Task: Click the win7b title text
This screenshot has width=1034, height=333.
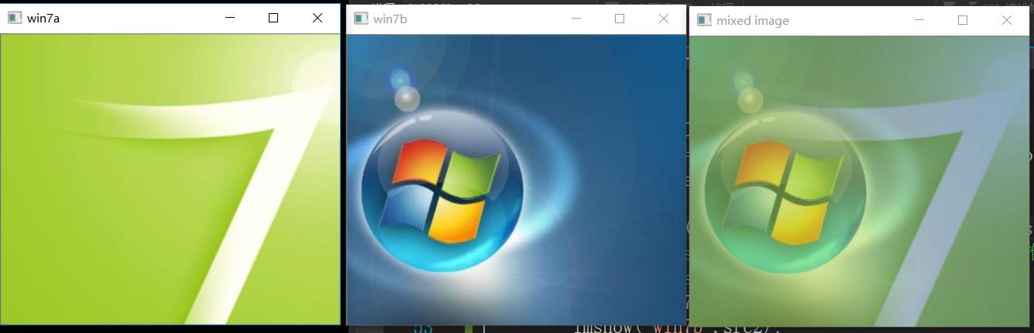Action: 390,19
